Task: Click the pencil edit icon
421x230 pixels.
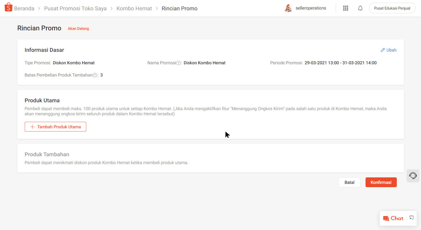Action: 383,50
